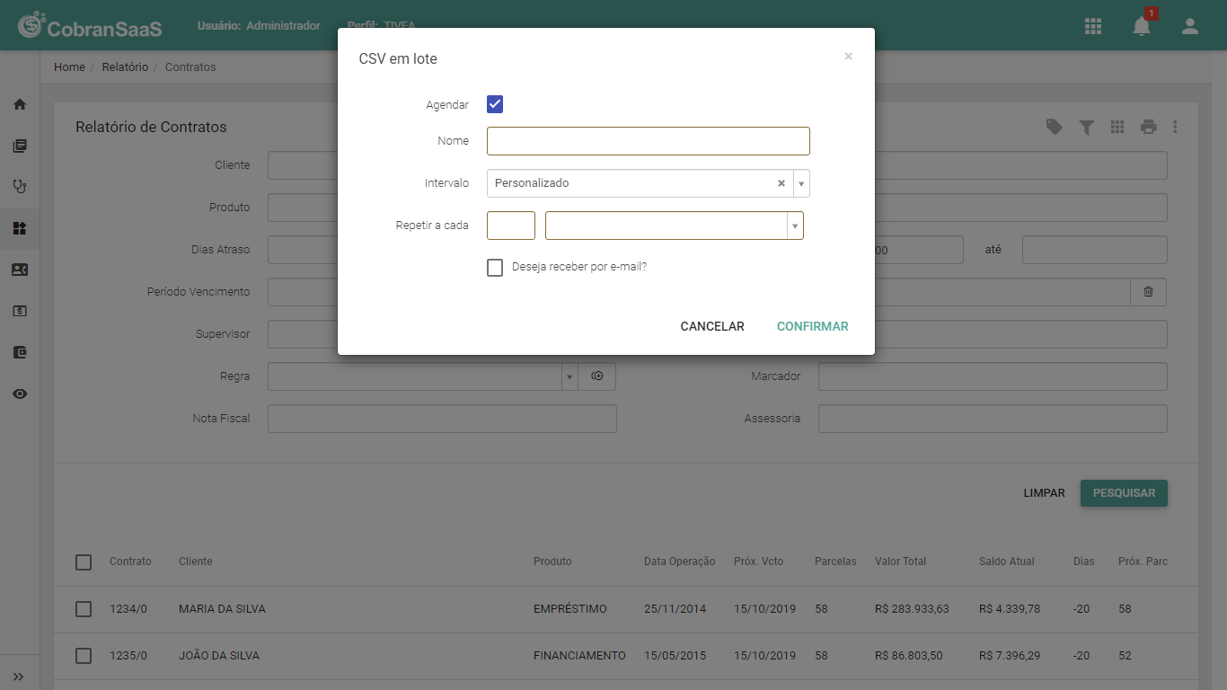Open the wallet sidebar icon
Screen dimensions: 1227x690
click(x=20, y=352)
